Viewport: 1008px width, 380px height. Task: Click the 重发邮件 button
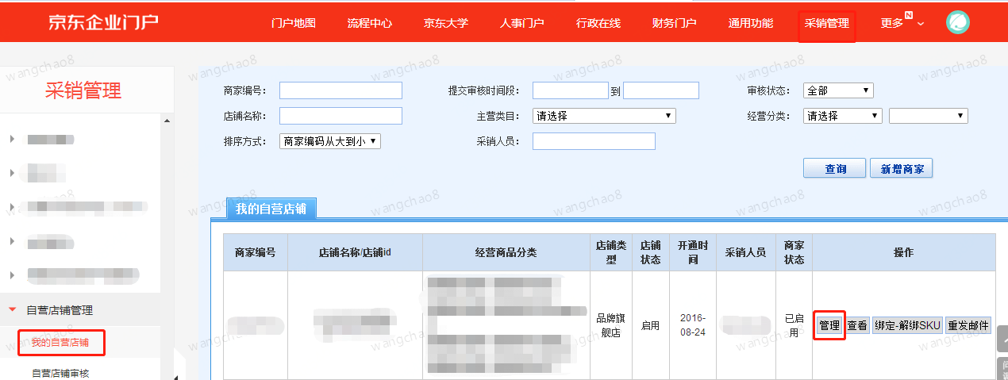pos(968,325)
